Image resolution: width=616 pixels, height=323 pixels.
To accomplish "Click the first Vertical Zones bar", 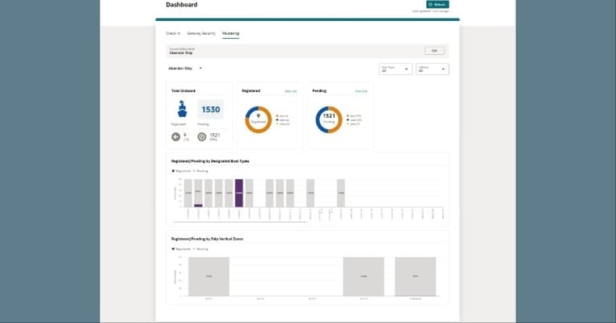I will pyautogui.click(x=209, y=276).
